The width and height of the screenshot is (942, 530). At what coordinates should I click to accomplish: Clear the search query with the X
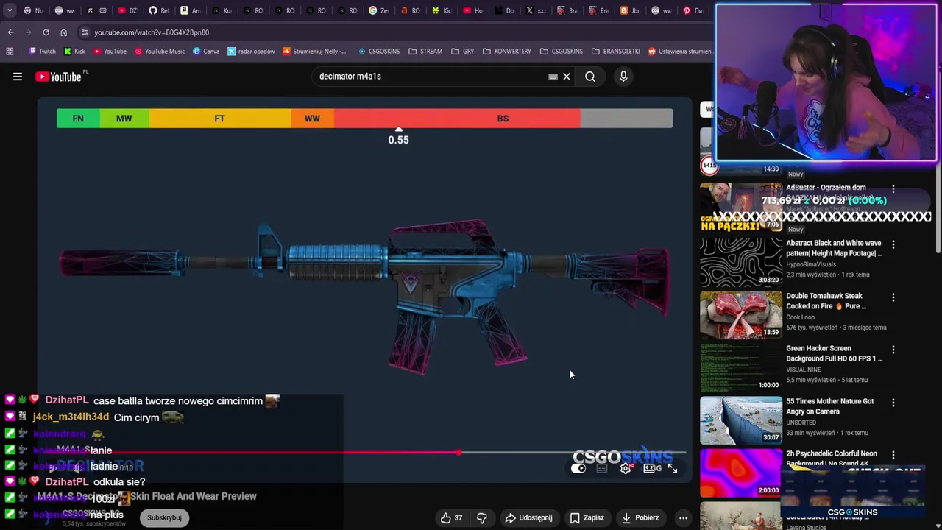tap(567, 77)
